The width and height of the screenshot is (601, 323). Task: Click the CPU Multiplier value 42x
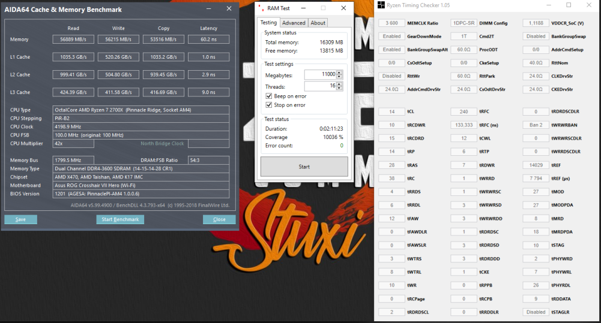[73, 143]
